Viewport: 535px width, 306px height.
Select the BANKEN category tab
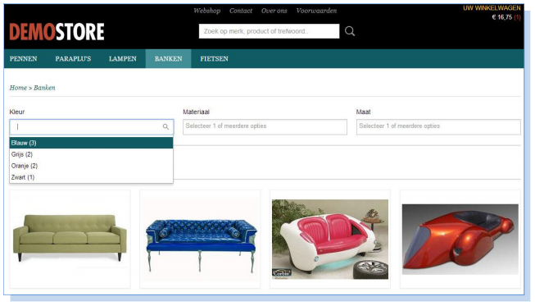click(x=168, y=59)
